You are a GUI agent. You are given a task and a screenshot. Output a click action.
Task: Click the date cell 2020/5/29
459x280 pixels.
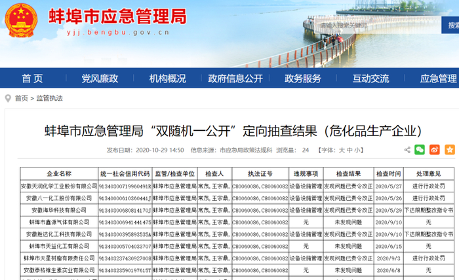pyautogui.click(x=388, y=210)
